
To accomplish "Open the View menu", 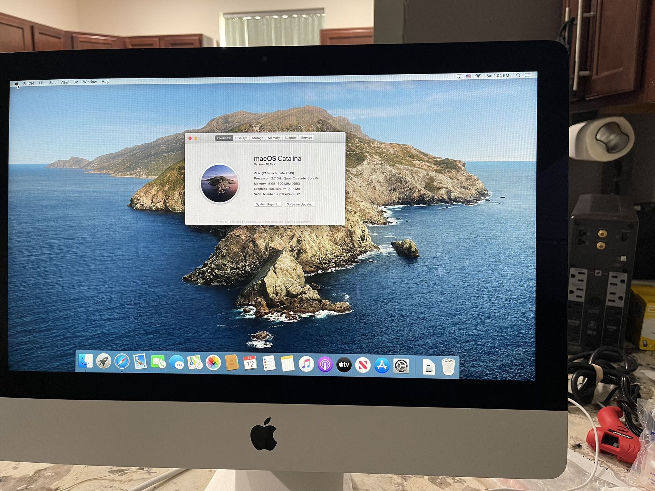I will 64,82.
